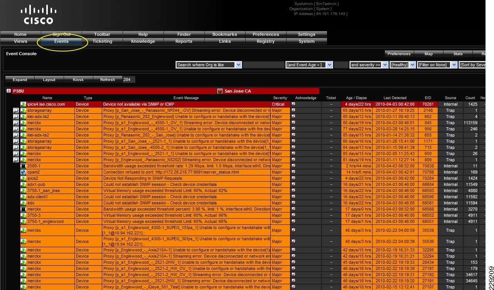Click the Sign-Out tab
Screen dimensions: 494x290
pyautogui.click(x=61, y=34)
